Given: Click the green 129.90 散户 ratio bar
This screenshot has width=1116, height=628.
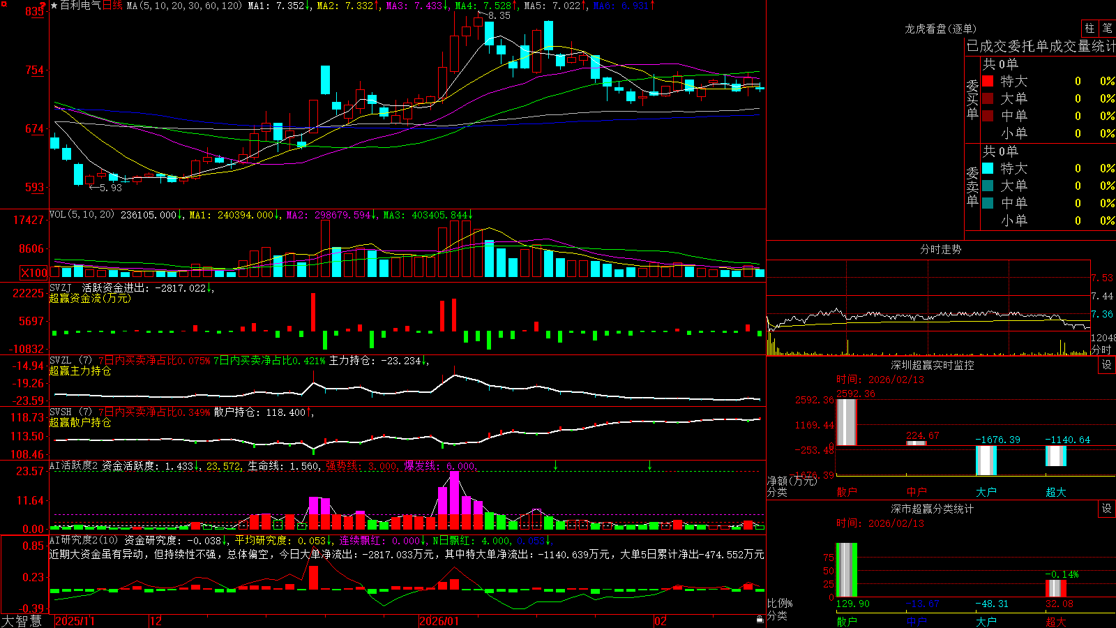Looking at the screenshot, I should [847, 570].
